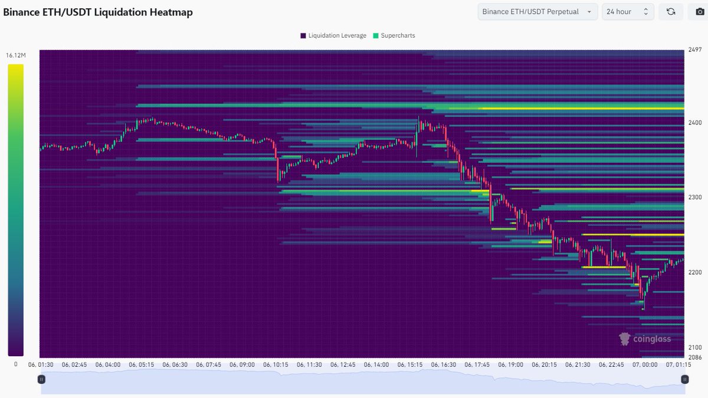Click the Binance ETH/USDT Liquidation Heatmap title
The image size is (708, 398).
pos(98,12)
